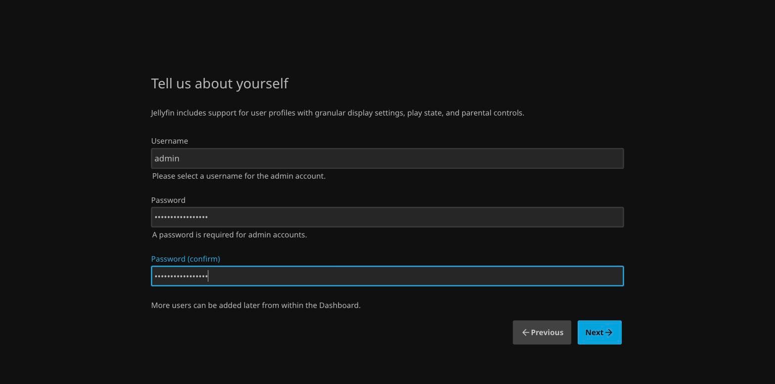775x384 pixels.
Task: Focus the Username input field
Action: (387, 158)
